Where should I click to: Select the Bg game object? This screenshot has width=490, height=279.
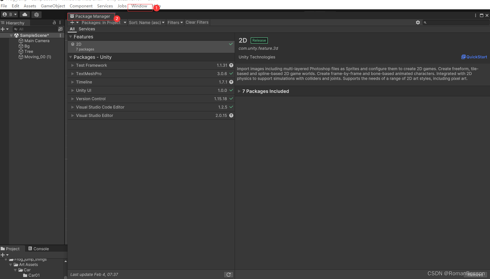[27, 46]
